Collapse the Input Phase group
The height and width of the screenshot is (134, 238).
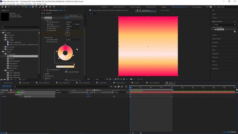click(x=44, y=20)
